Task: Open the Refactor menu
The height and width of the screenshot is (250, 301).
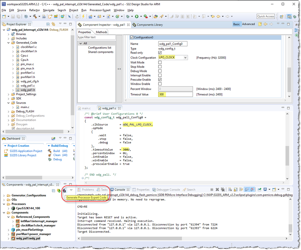Action: tap(35, 10)
